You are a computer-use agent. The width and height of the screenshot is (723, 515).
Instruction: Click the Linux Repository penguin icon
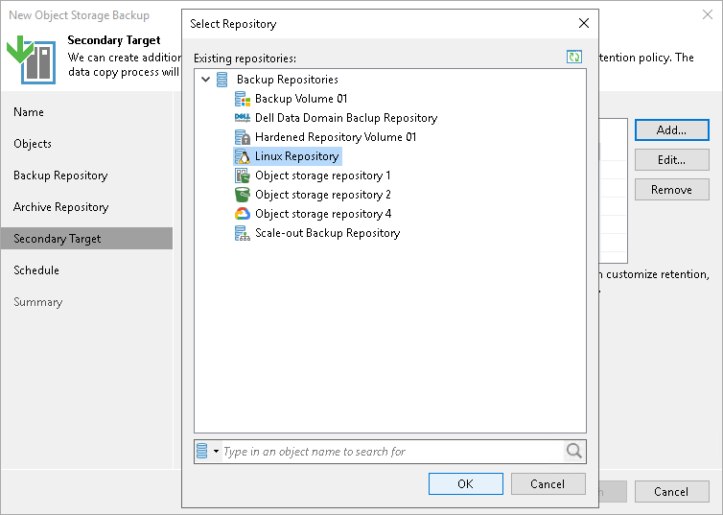(x=243, y=156)
